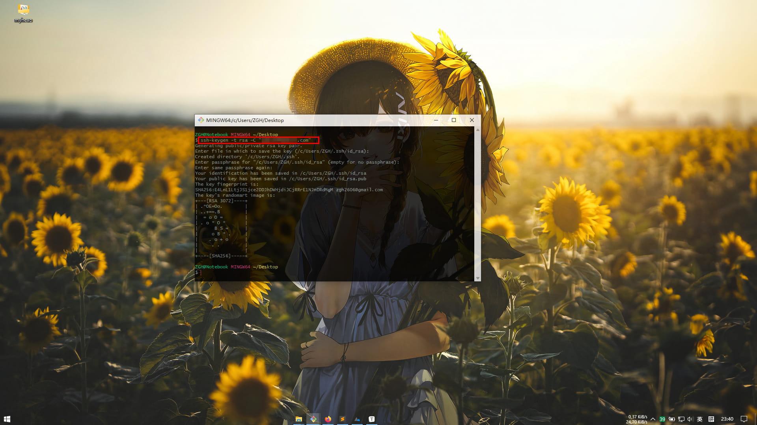The width and height of the screenshot is (757, 425).
Task: Open the notification action center
Action: point(744,419)
